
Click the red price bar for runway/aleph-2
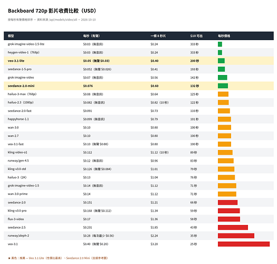point(236,235)
